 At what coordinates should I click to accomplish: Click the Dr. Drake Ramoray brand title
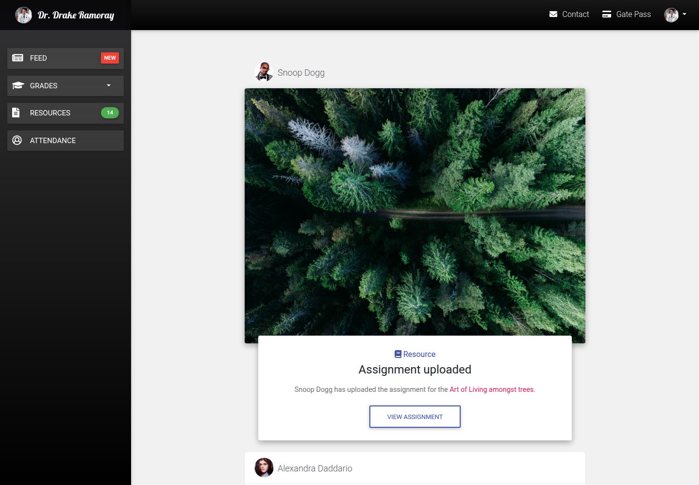[76, 15]
